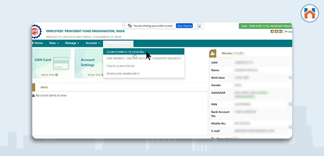
Task: Go to the Home menu item
Action: coord(38,43)
